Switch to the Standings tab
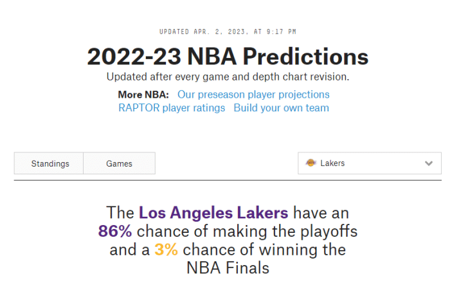 50,163
